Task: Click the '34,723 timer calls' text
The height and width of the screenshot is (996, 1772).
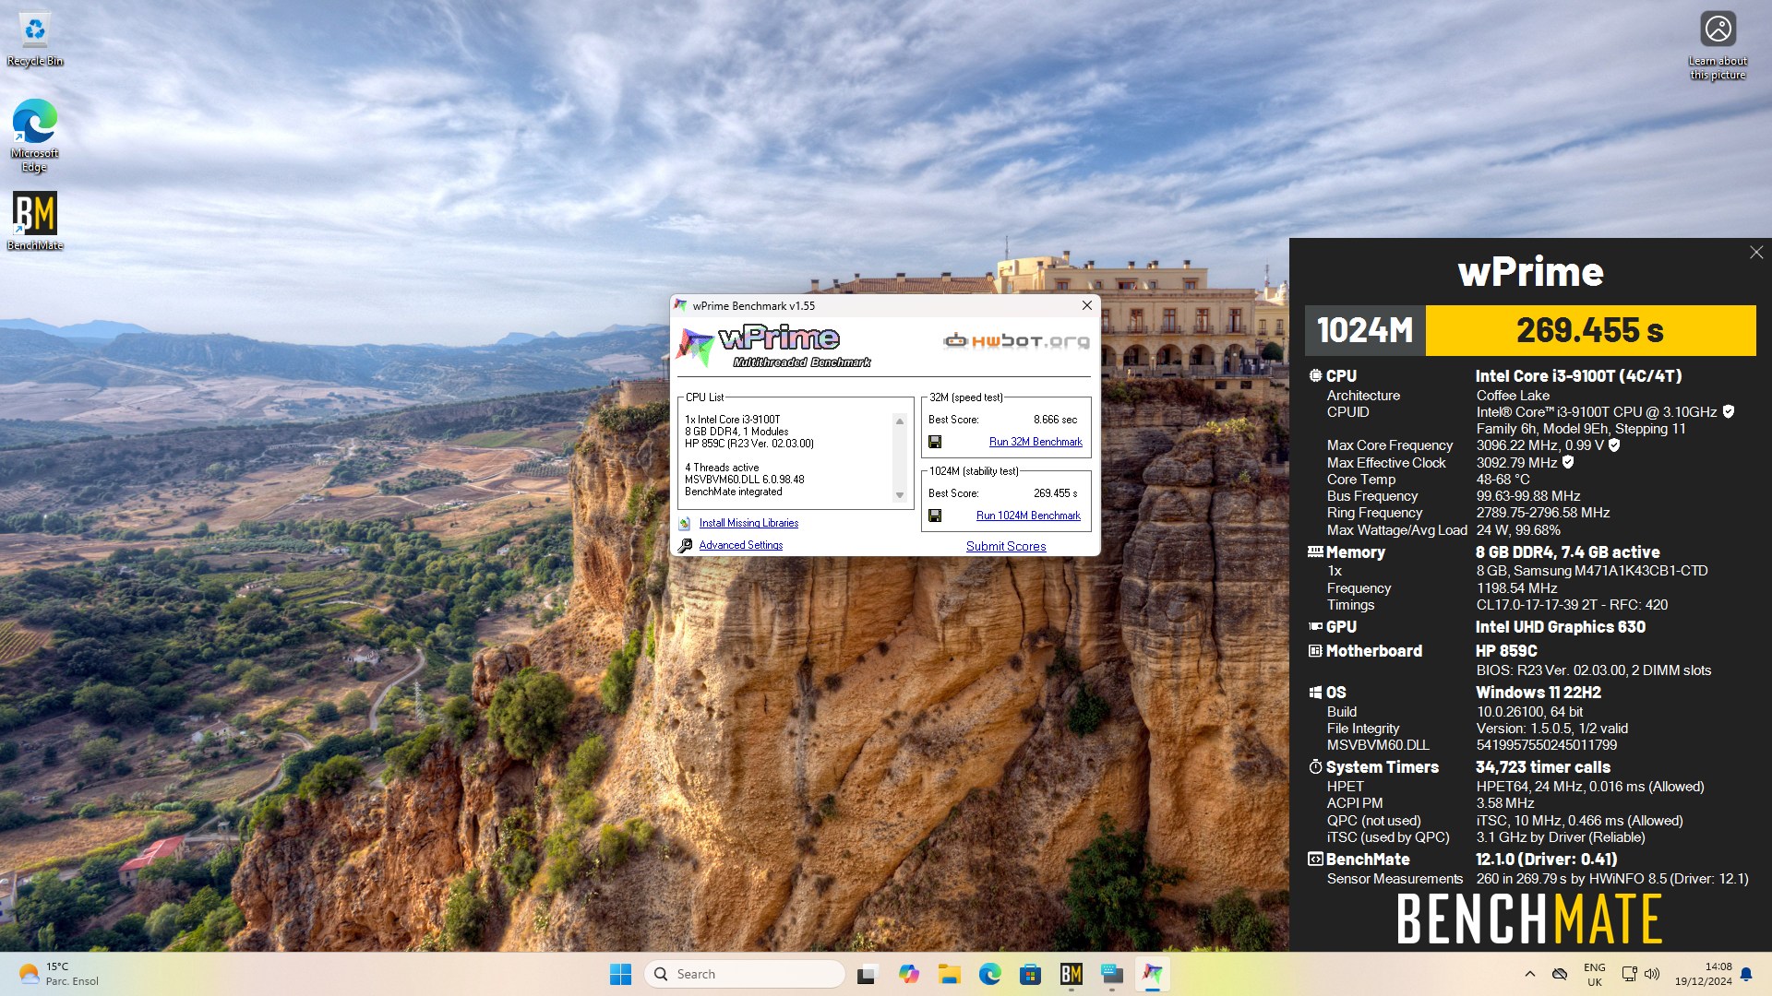Action: pyautogui.click(x=1543, y=767)
